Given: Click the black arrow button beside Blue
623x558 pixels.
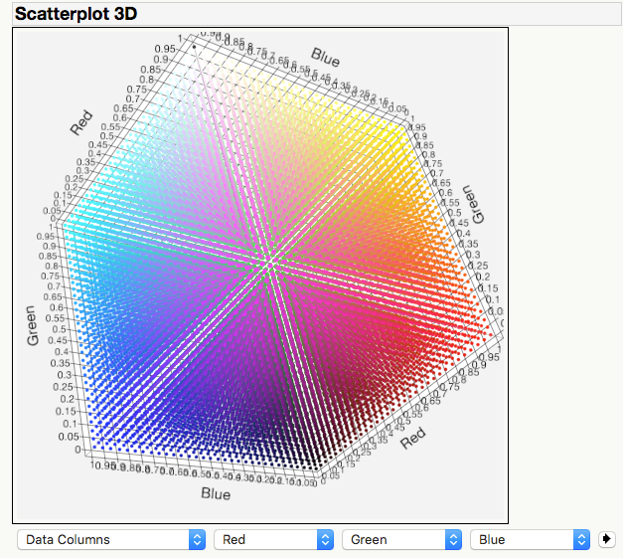Looking at the screenshot, I should (x=607, y=539).
